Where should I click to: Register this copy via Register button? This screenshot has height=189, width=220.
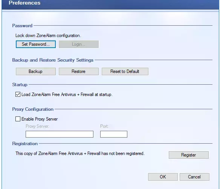pos(189,155)
